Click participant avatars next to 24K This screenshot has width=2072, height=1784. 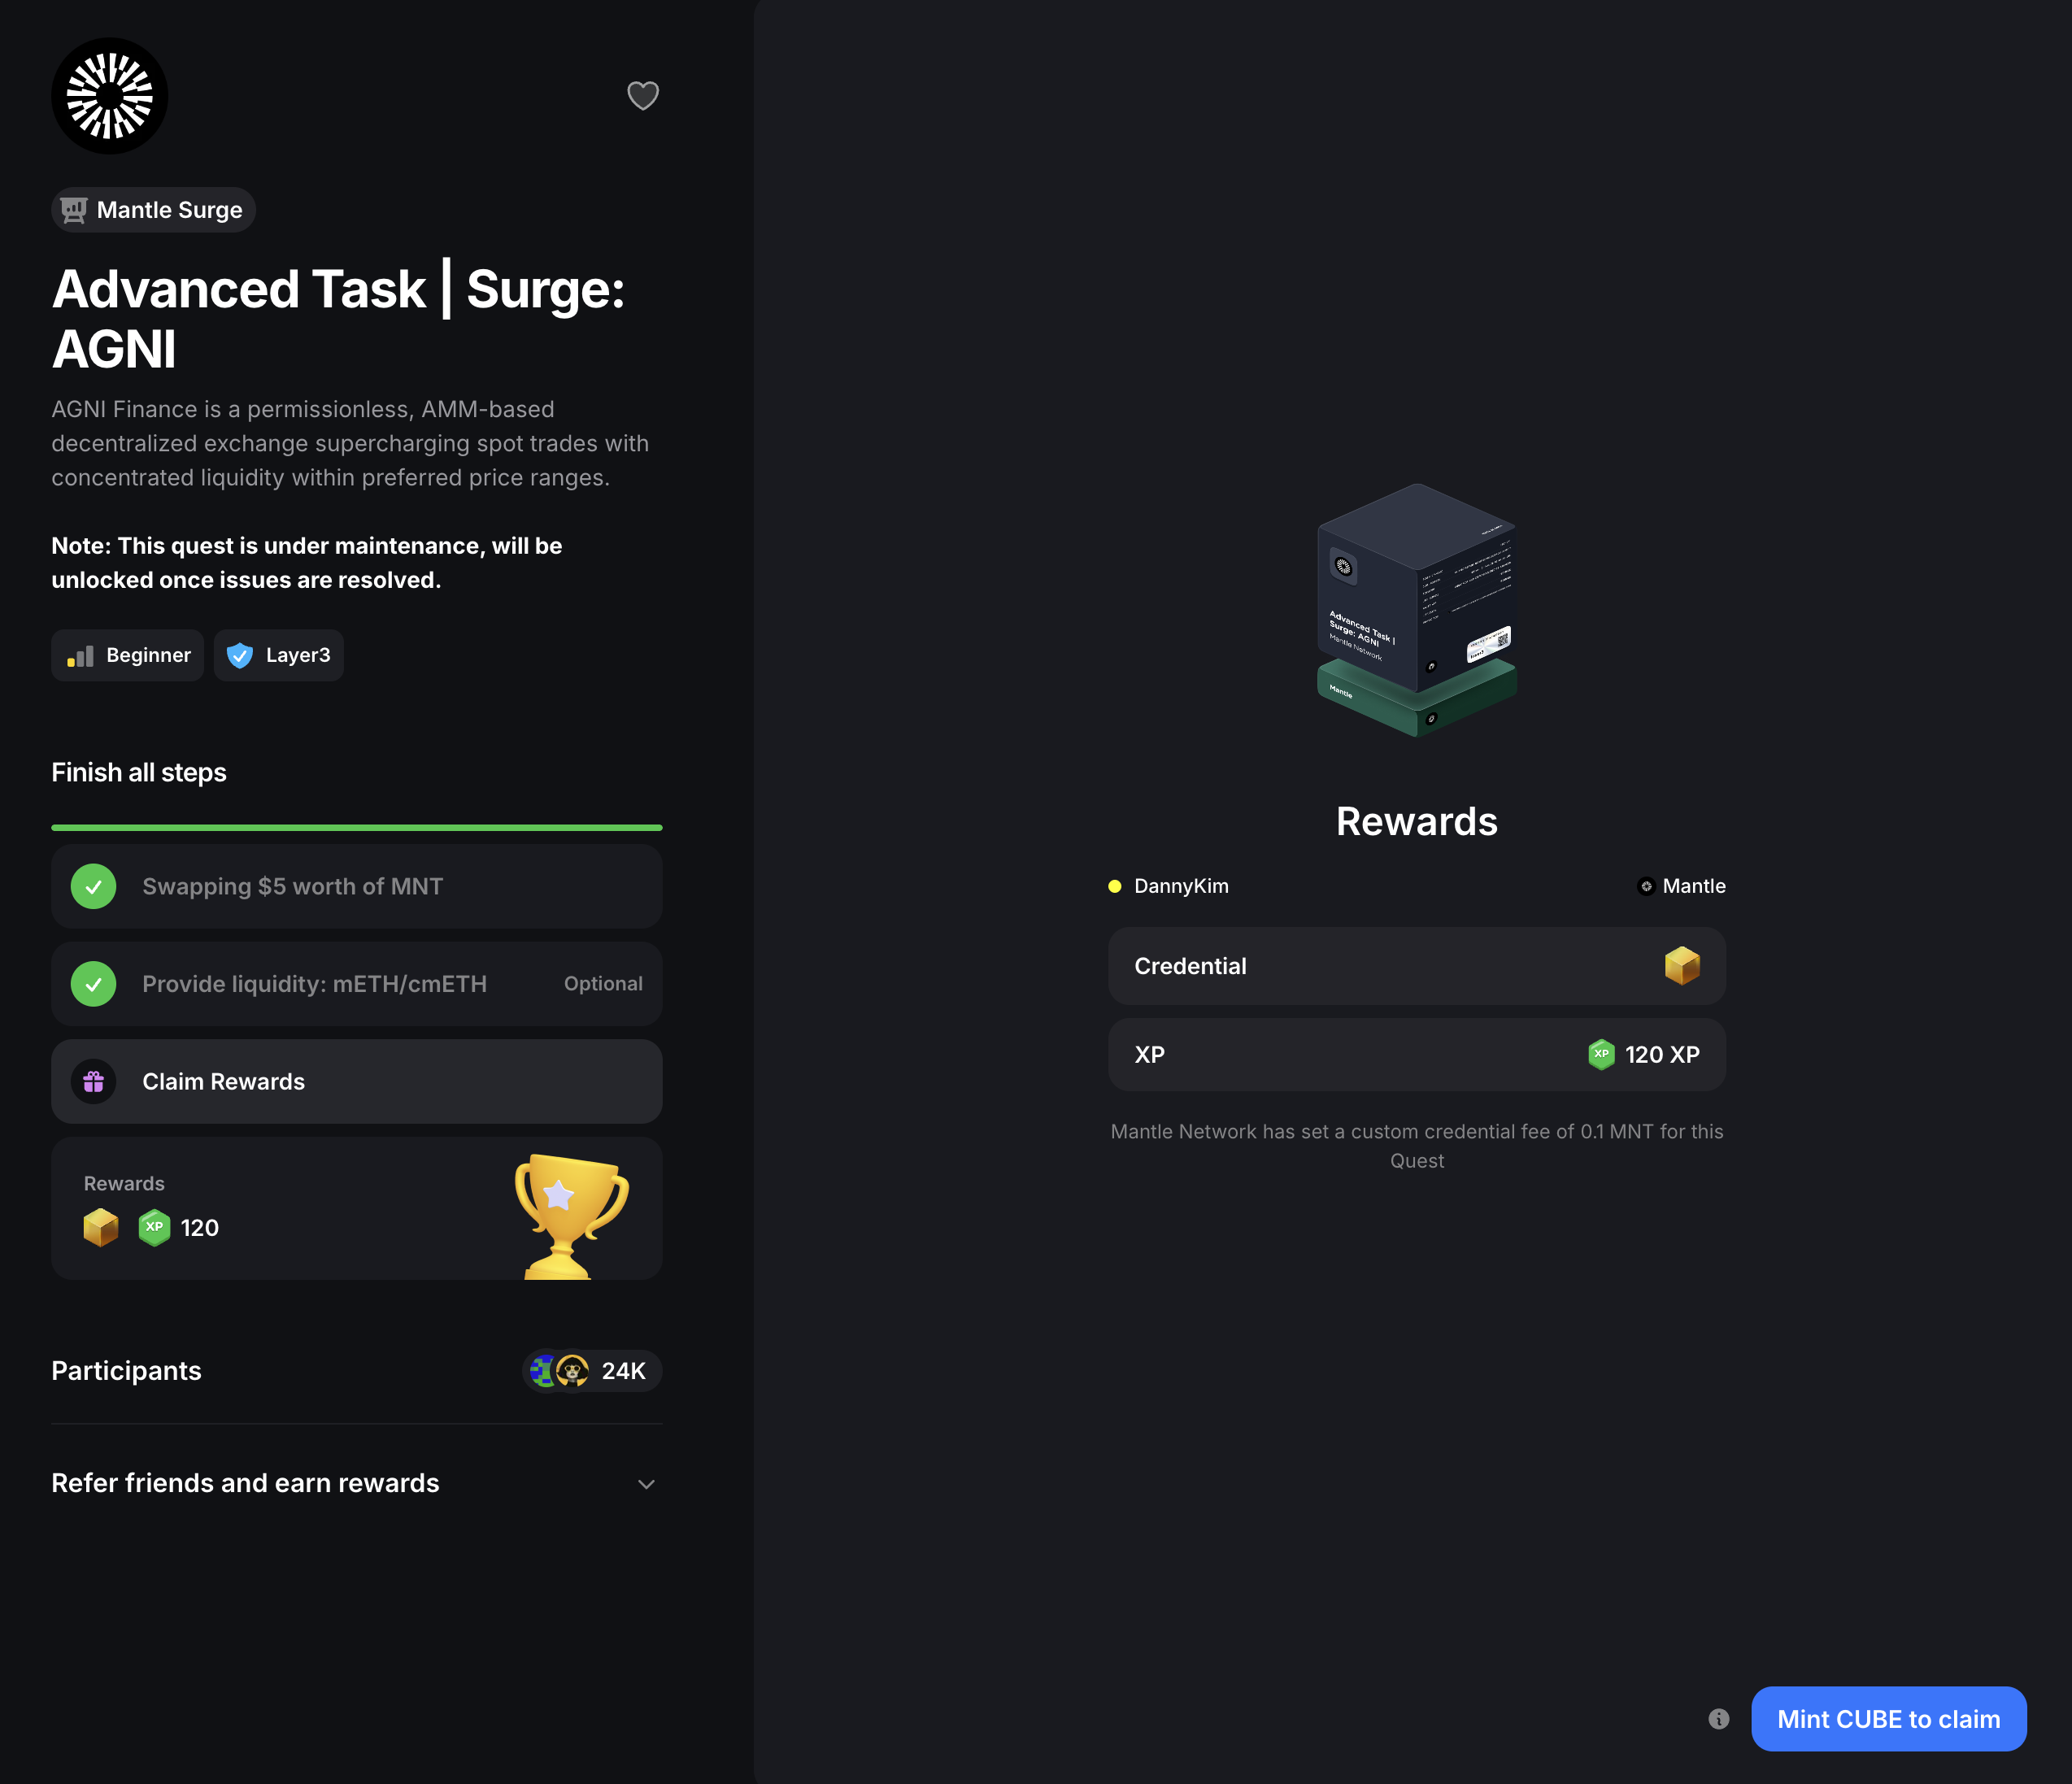point(559,1370)
